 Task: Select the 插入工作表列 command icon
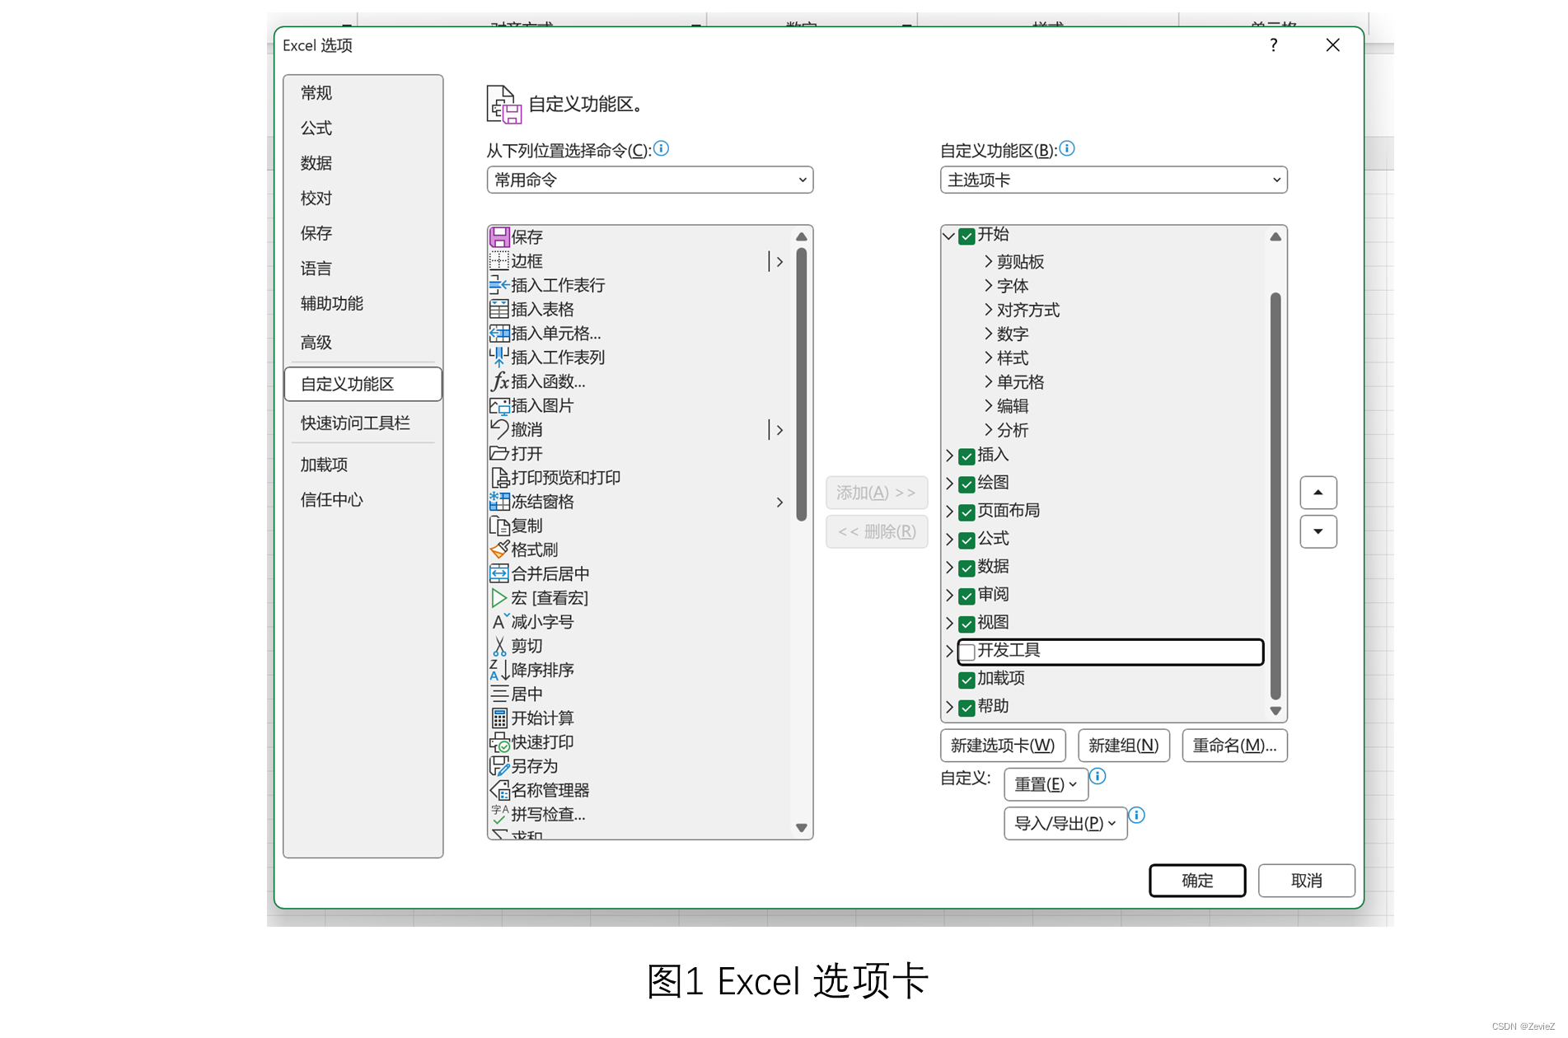(499, 357)
